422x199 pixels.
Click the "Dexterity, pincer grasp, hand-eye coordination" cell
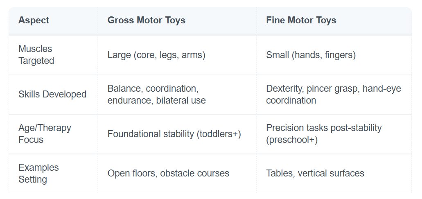(333, 94)
